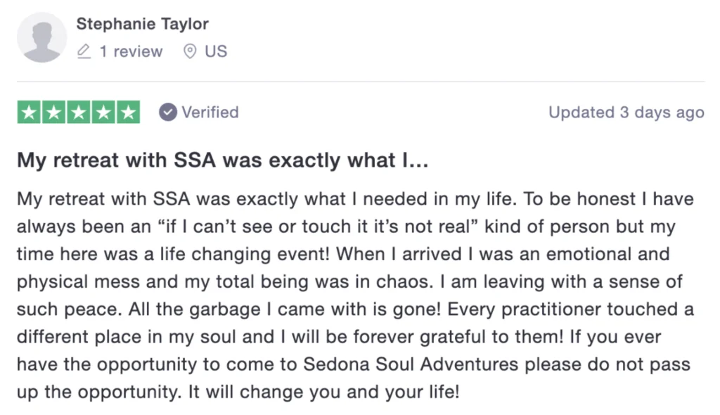This screenshot has height=415, width=720.
Task: Click the 'Verified' label text
Action: (210, 112)
